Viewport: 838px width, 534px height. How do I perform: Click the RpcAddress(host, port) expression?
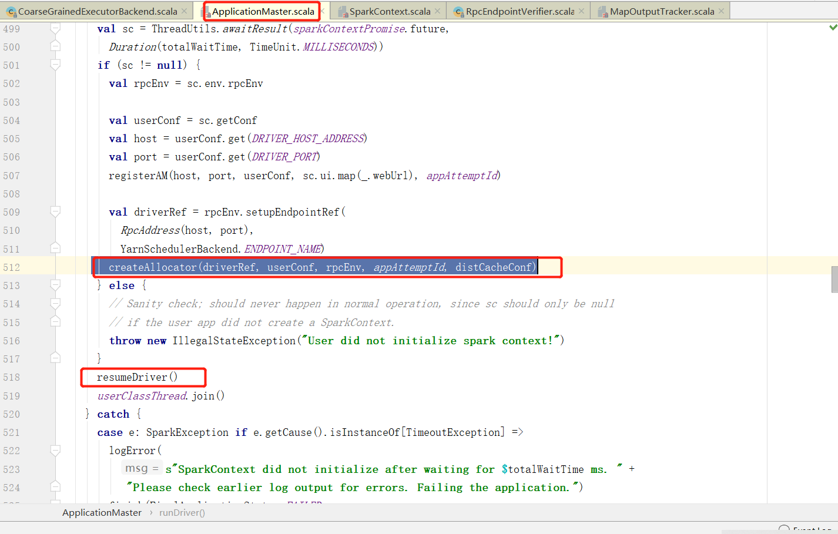(185, 230)
